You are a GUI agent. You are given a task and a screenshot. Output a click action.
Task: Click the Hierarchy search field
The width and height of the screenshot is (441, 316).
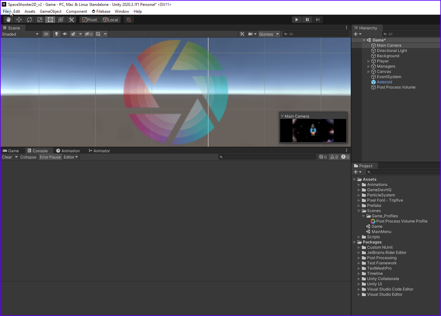(x=411, y=34)
